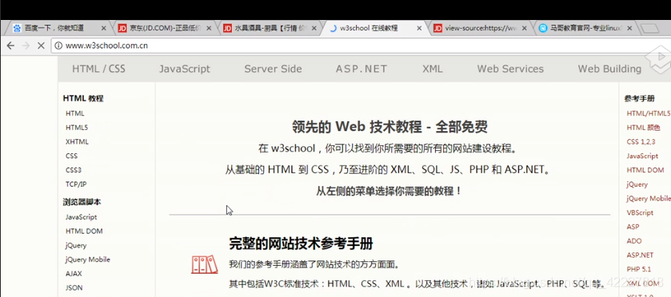Viewport: 671px width, 297px height.
Task: Open ASP reference link in right sidebar
Action: click(x=633, y=227)
